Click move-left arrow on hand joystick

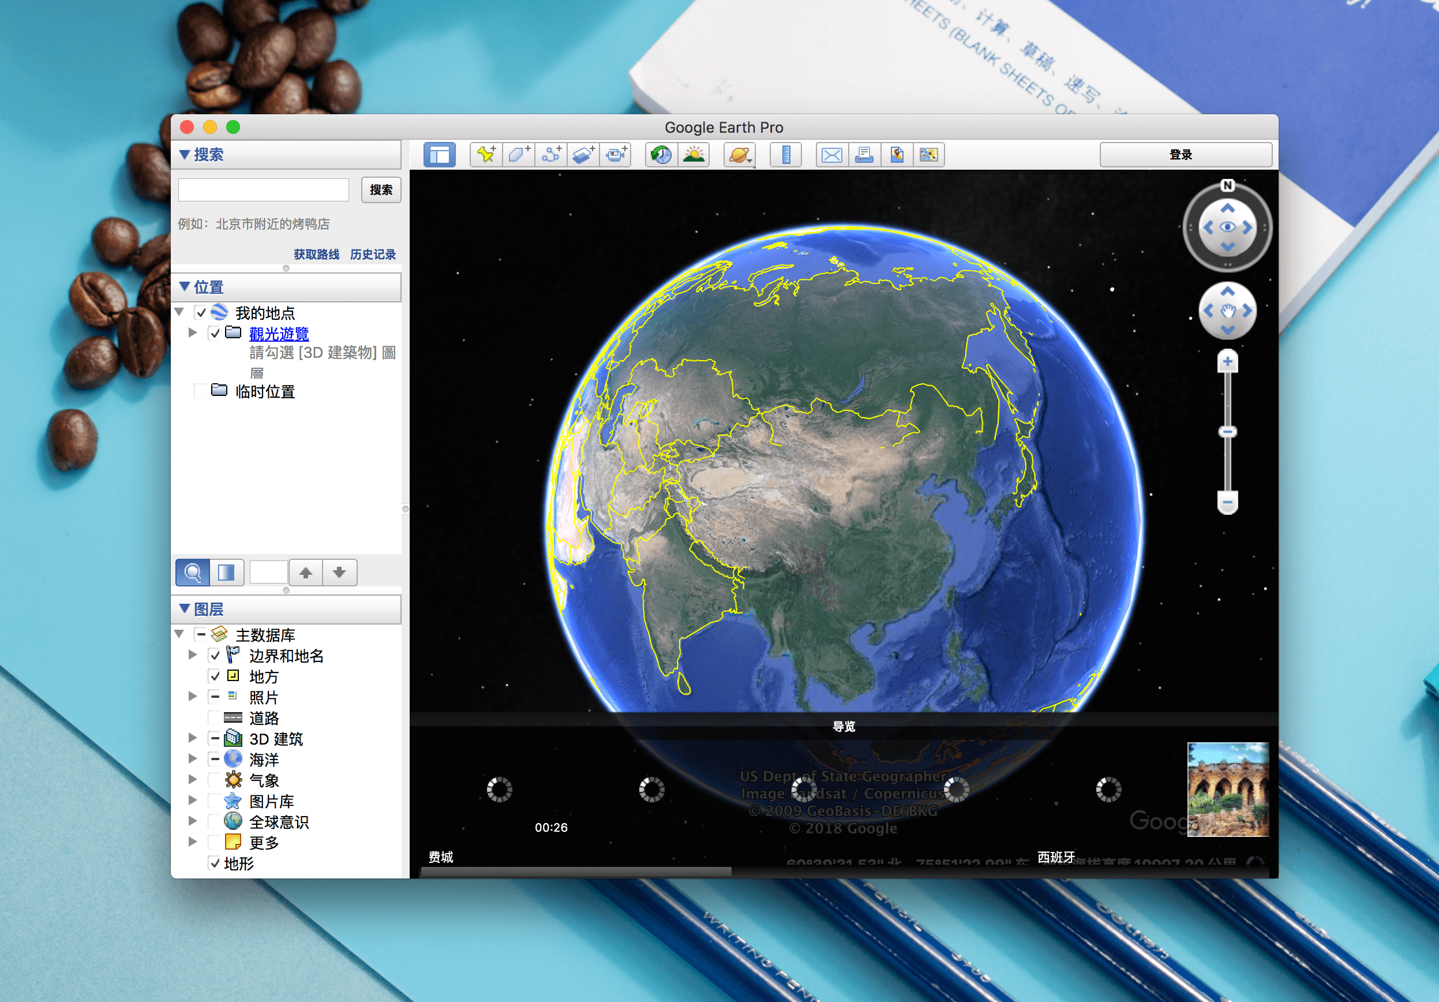coord(1208,311)
